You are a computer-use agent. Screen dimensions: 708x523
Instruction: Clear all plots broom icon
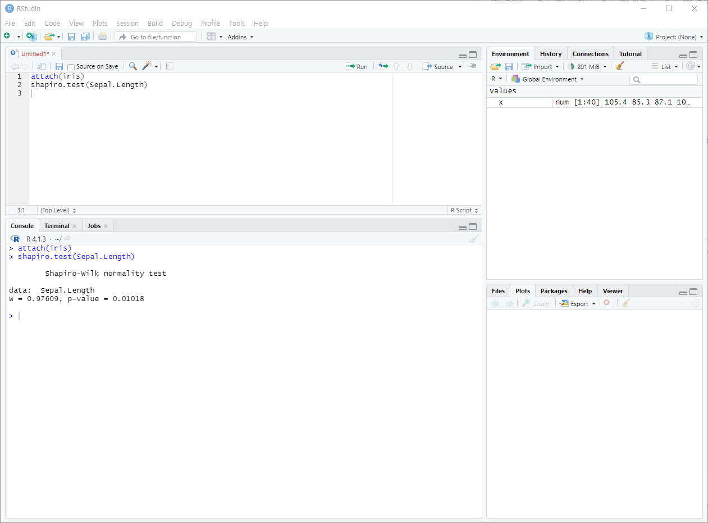626,303
